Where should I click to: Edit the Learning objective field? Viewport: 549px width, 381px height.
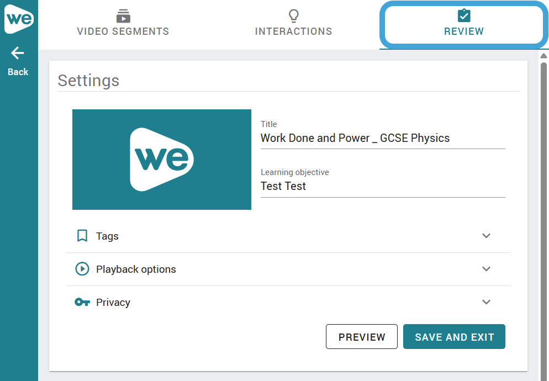[x=382, y=186]
